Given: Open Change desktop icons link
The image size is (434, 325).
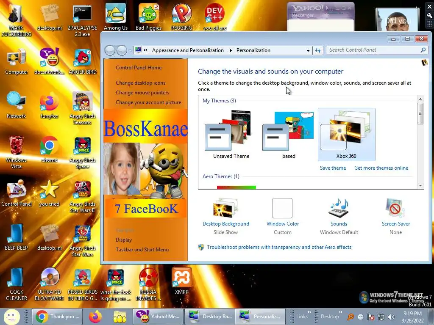Looking at the screenshot, I should click(140, 83).
